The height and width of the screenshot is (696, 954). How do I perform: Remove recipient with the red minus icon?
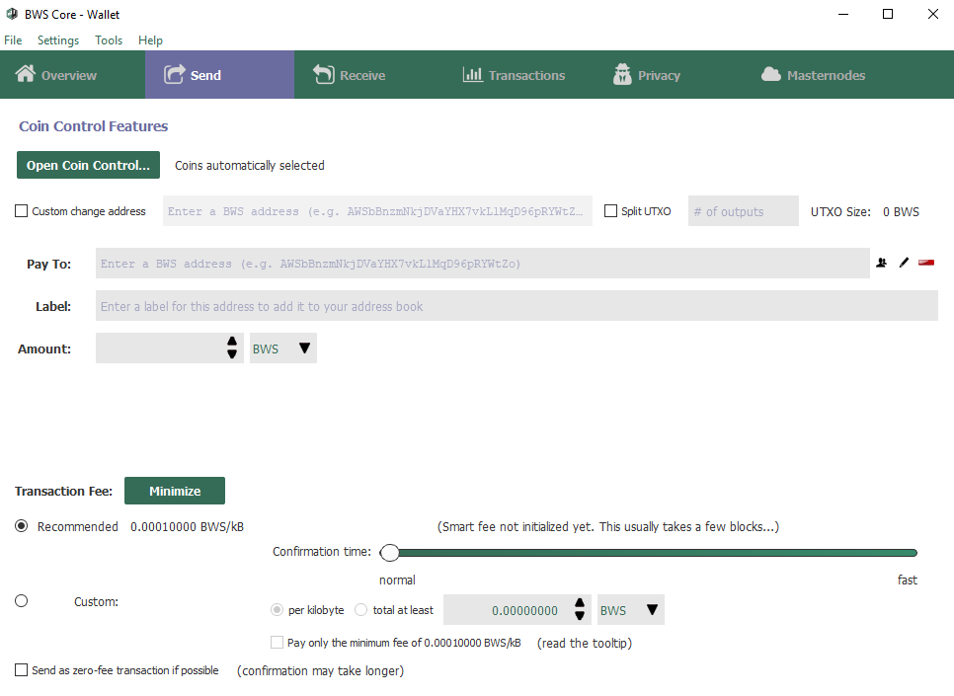pyautogui.click(x=926, y=263)
